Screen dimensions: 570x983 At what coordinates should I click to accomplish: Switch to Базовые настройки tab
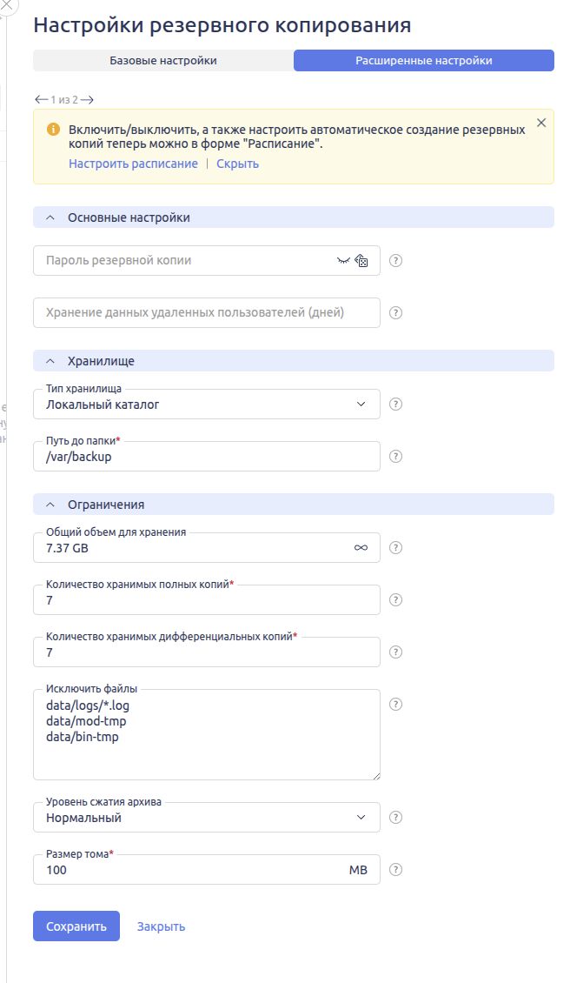point(163,61)
